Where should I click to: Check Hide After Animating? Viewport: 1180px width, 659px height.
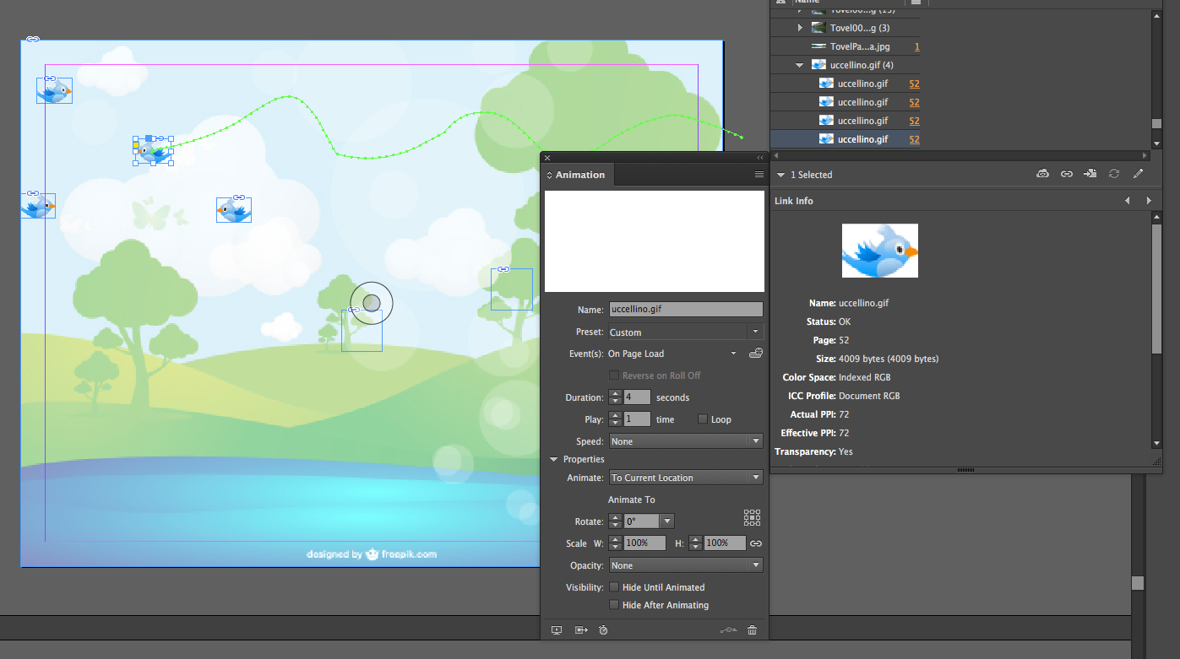pos(614,605)
